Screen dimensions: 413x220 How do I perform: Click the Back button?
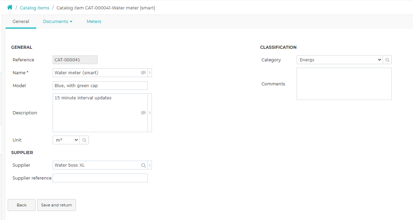point(22,205)
